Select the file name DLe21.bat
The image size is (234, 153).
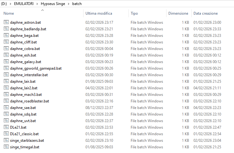(x=18, y=127)
